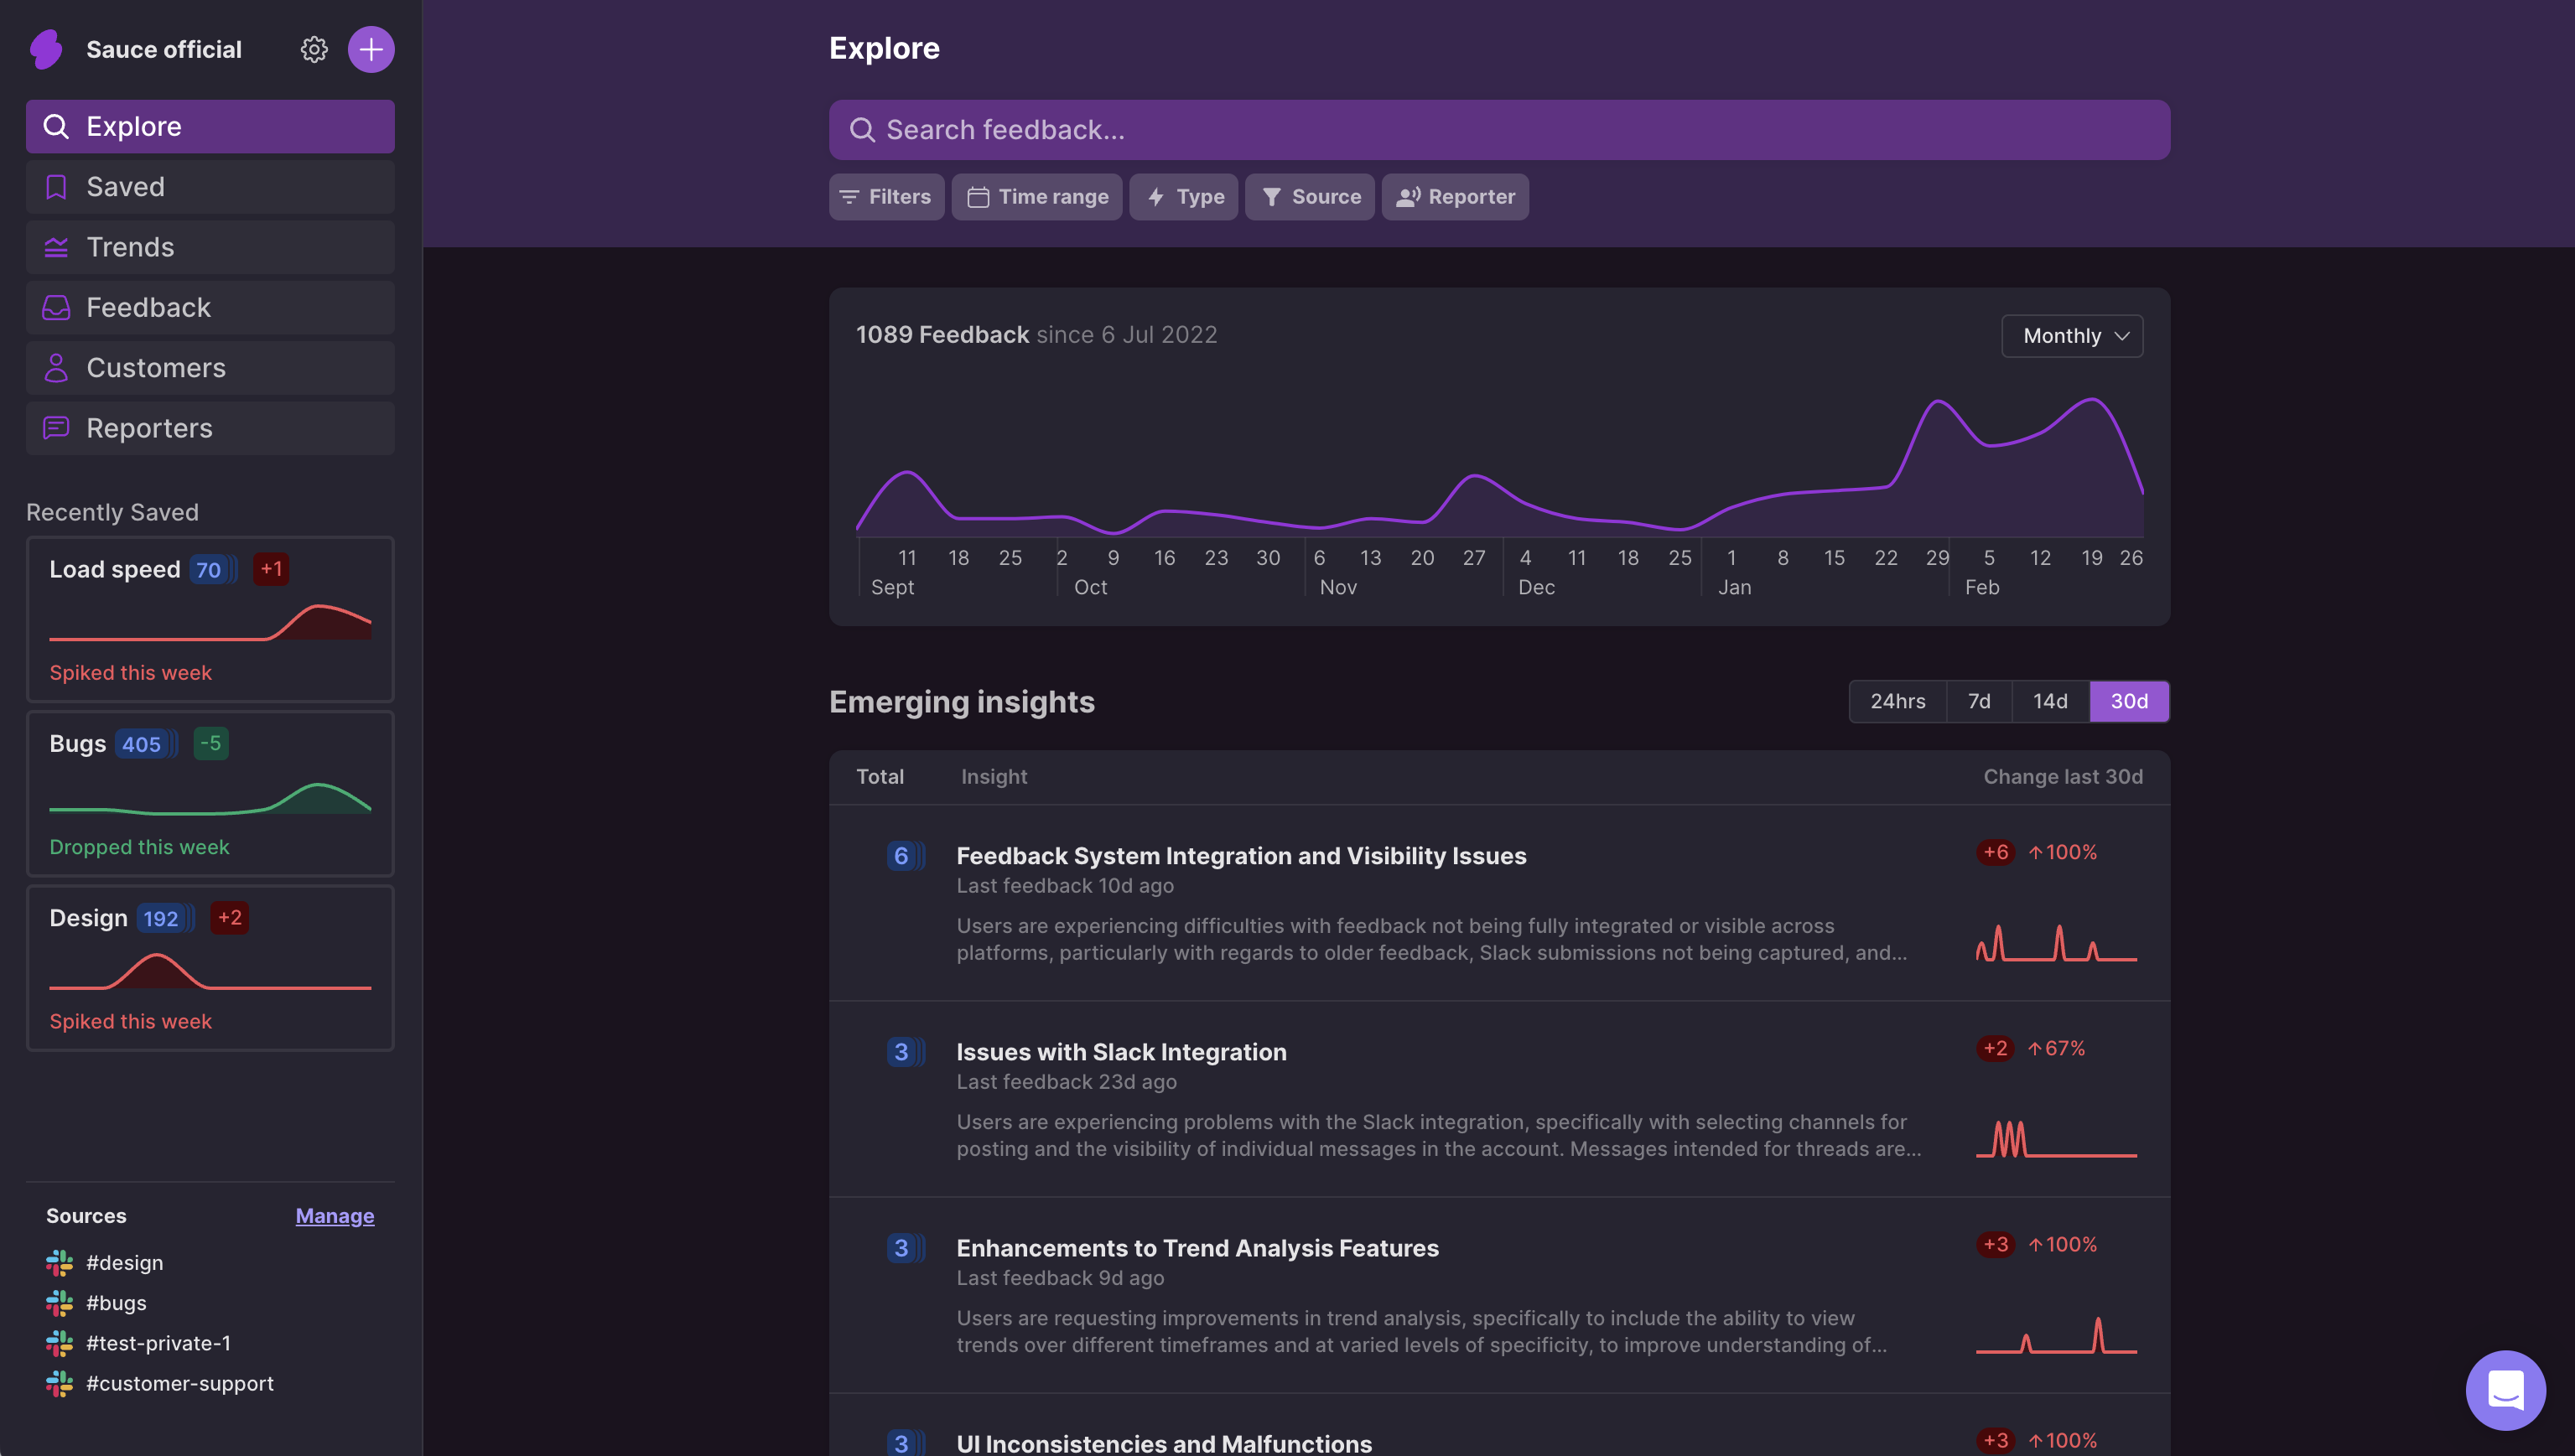Click the +2 change badge for Slack Integration
Image resolution: width=2575 pixels, height=1456 pixels.
(x=1995, y=1048)
